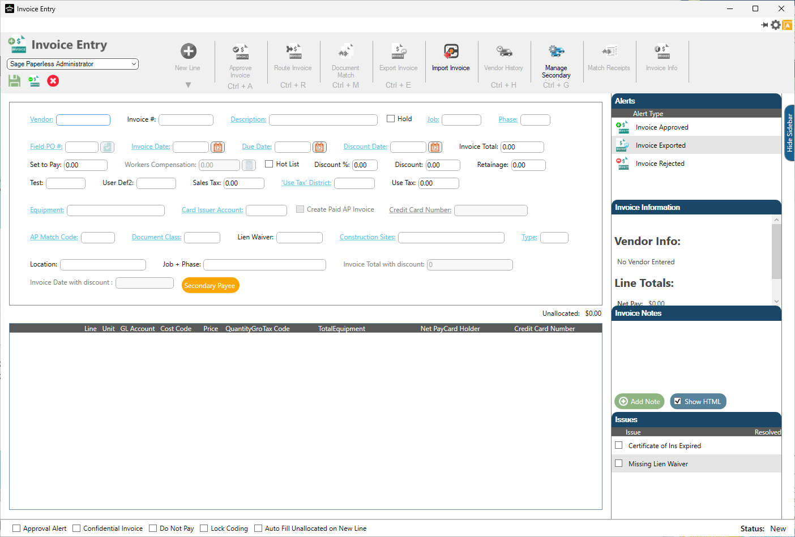Click the red cancel X icon
The width and height of the screenshot is (795, 537).
(53, 81)
